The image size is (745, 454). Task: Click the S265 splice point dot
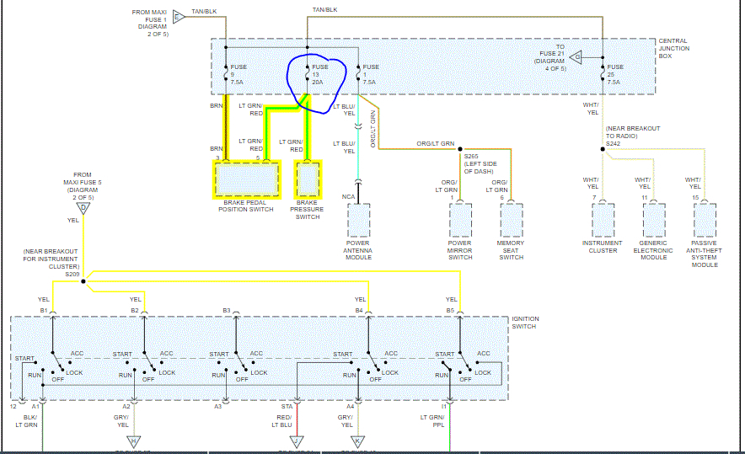coord(460,149)
